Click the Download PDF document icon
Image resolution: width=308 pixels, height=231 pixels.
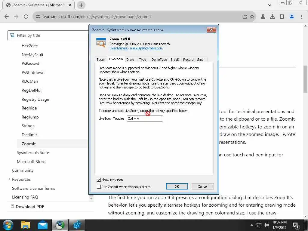pyautogui.click(x=12, y=206)
